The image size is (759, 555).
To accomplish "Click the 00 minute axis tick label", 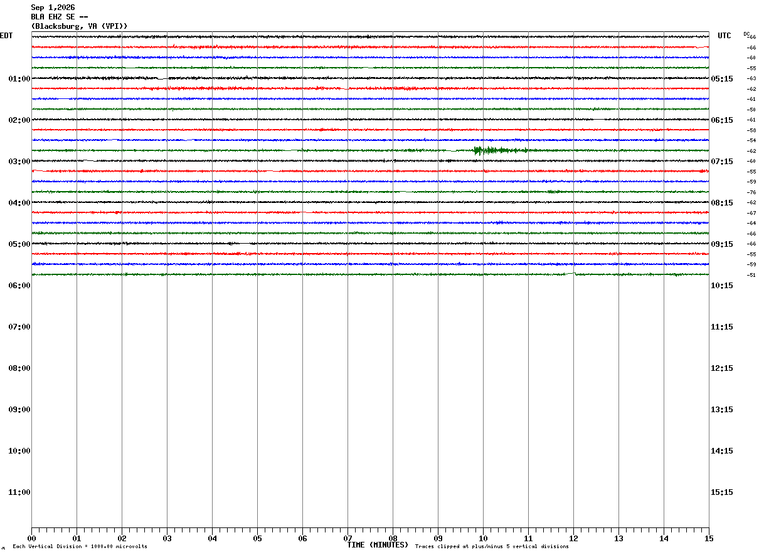I will (x=31, y=538).
